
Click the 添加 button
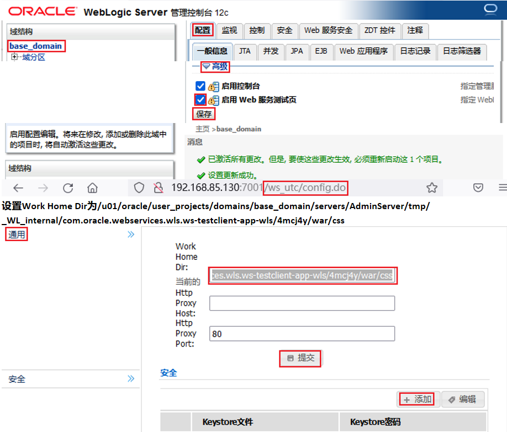(x=418, y=399)
